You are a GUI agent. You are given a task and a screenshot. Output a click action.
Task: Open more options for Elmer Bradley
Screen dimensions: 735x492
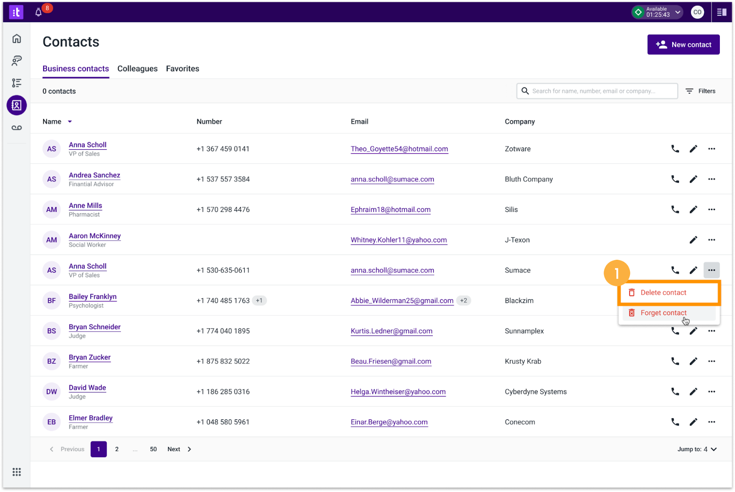712,422
